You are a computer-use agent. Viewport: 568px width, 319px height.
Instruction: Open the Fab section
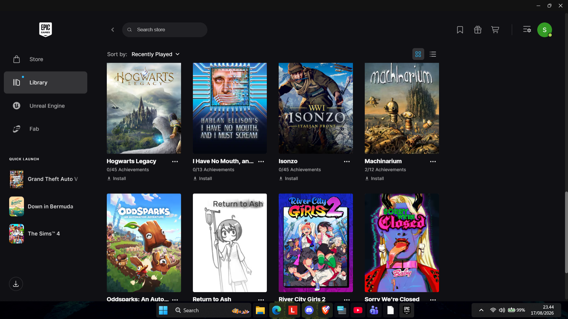tap(46, 129)
